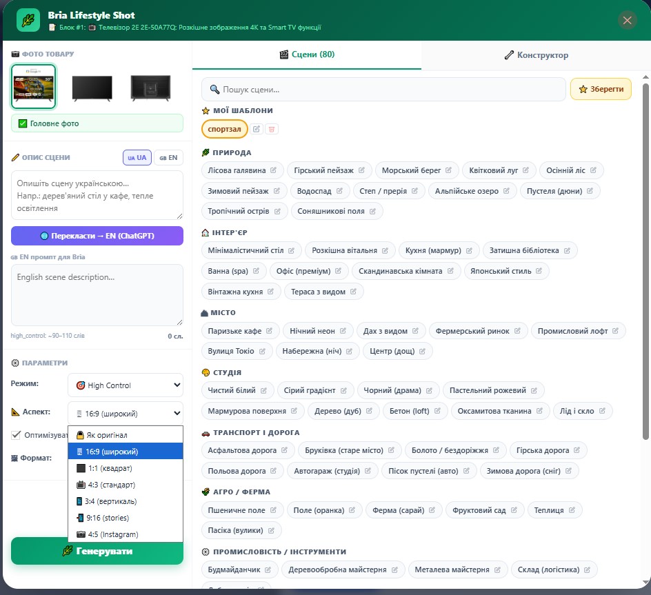Choose 1:1 (квадрат) aspect option
651x595 pixels.
point(126,468)
